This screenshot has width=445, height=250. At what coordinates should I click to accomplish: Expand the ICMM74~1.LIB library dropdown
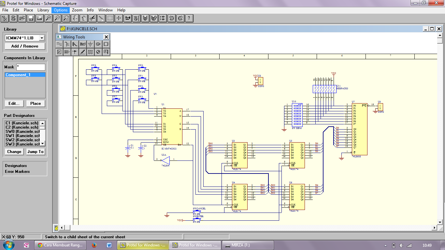pos(42,38)
